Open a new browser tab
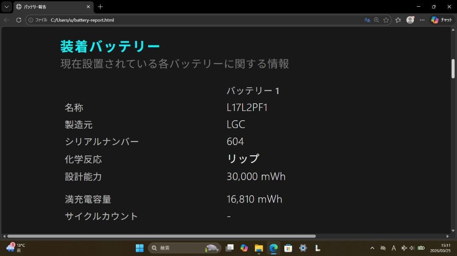Screen dimensions: 457x256 coord(100,7)
